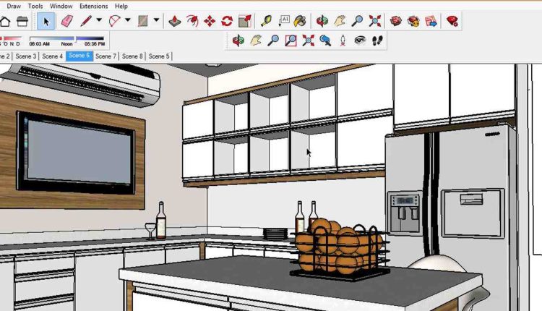This screenshot has height=311, width=542.
Task: Switch to the Scene 7 tab
Action: [106, 56]
